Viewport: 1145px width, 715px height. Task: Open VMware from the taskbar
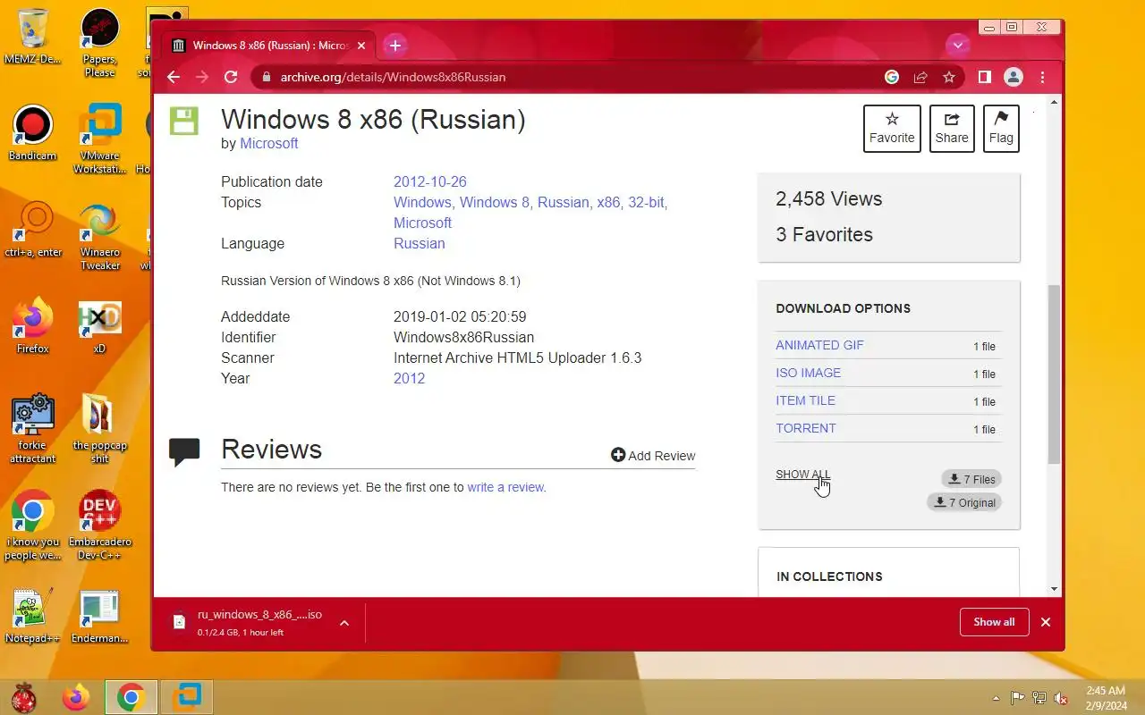[x=187, y=697]
